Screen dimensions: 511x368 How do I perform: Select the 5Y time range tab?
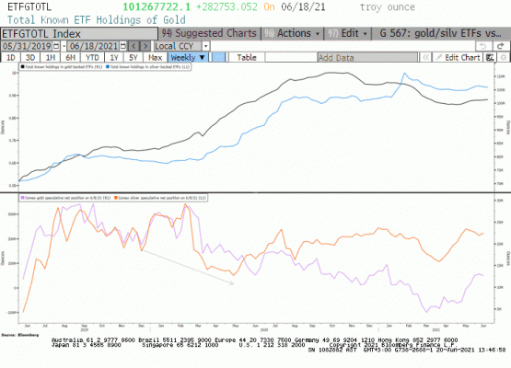coord(134,58)
